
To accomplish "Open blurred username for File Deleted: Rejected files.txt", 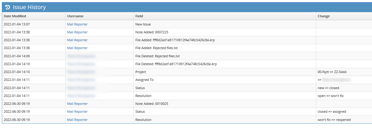I will click(x=81, y=56).
